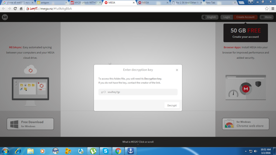Click the MEGAsync red label text
Screen dimensions: 276x155
coord(15,47)
